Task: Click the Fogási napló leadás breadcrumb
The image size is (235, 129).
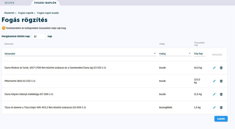Action: [48, 13]
